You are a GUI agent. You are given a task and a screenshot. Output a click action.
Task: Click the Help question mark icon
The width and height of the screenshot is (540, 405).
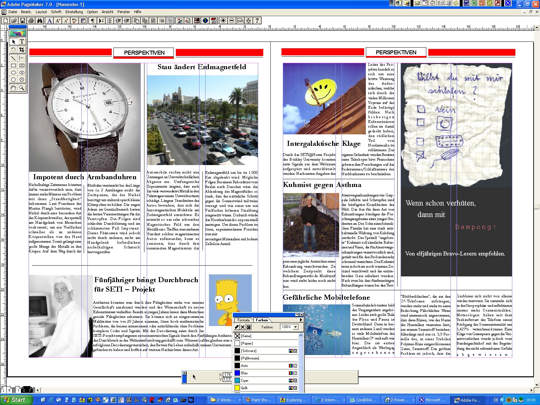[x=257, y=21]
